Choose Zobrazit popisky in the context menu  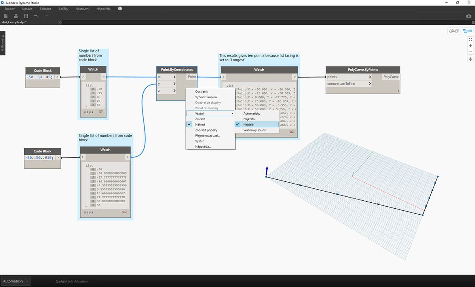tap(211, 130)
